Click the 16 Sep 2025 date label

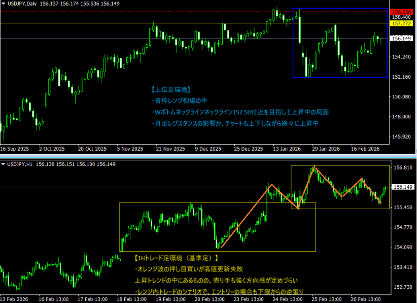14,149
